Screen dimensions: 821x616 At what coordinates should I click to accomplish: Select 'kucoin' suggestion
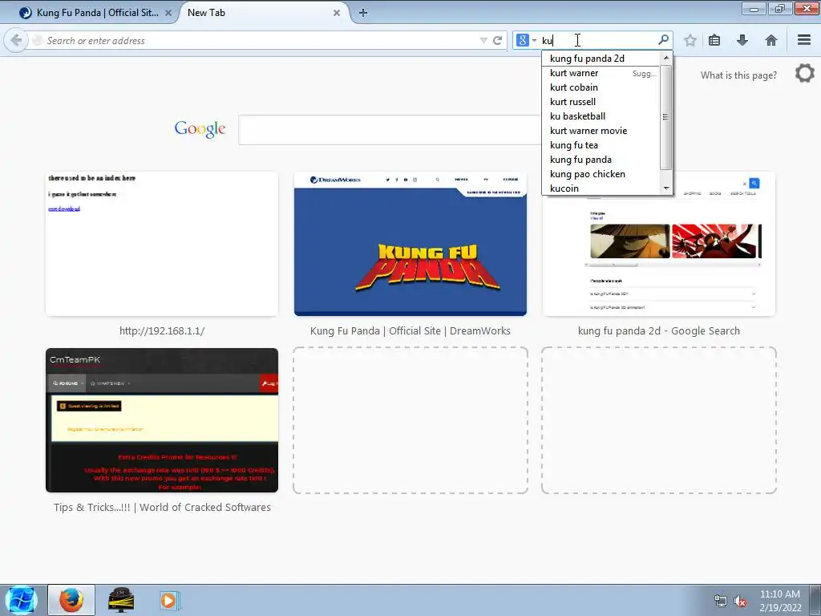601,188
